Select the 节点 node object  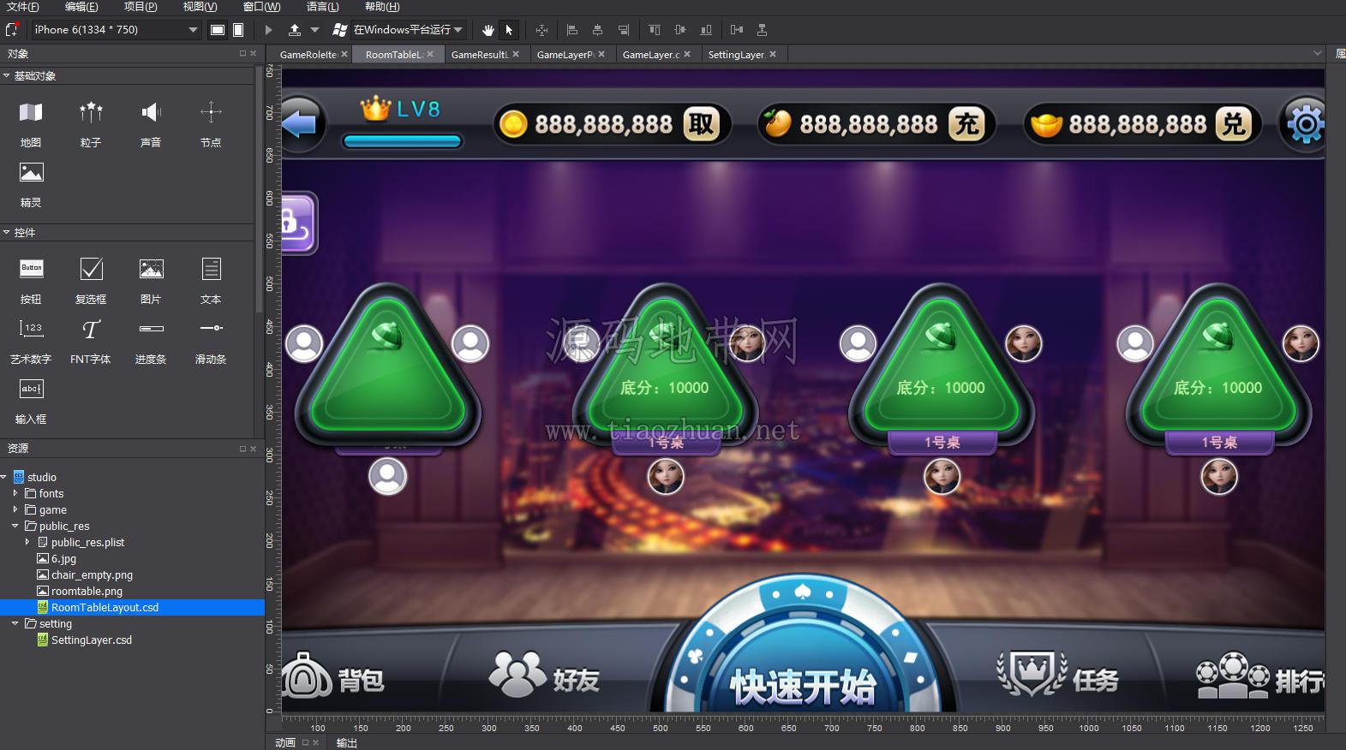tap(211, 124)
